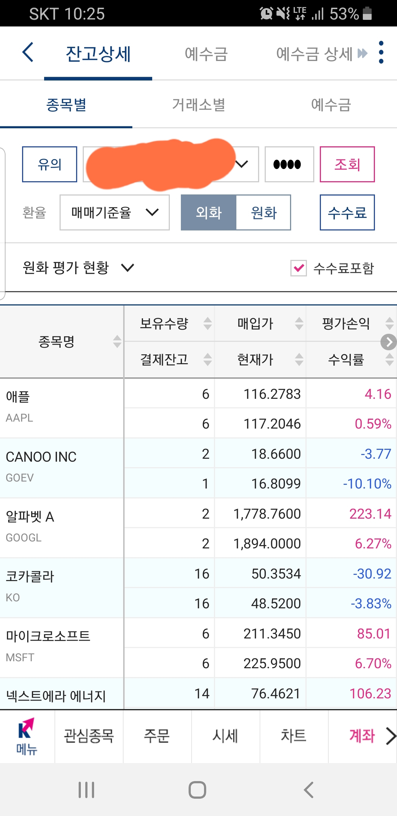Open the three-dot more options menu

381,52
